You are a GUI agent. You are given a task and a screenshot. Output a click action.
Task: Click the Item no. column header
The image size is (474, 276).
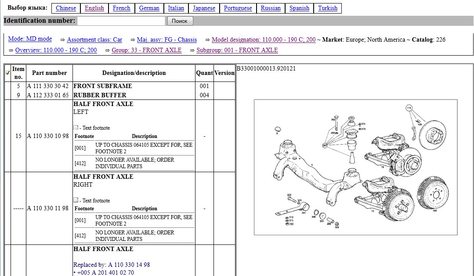(18, 73)
